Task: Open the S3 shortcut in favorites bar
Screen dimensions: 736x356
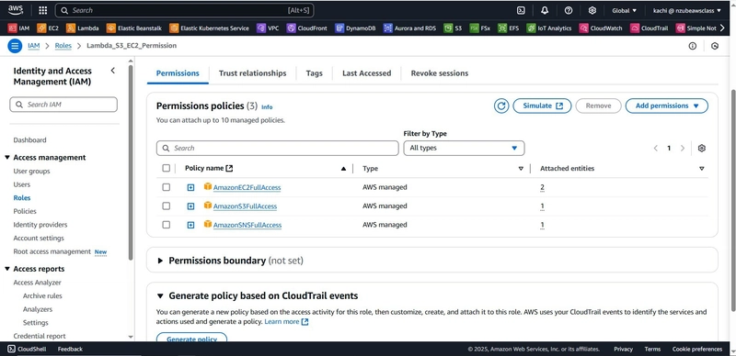Action: point(453,28)
